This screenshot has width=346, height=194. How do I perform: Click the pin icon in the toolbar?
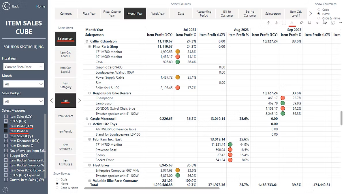[x=302, y=22]
